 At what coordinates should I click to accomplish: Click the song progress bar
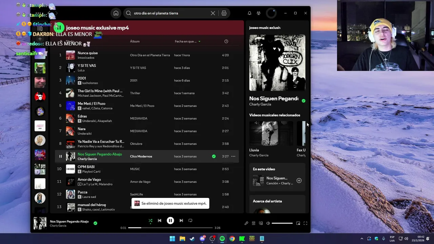(170, 228)
